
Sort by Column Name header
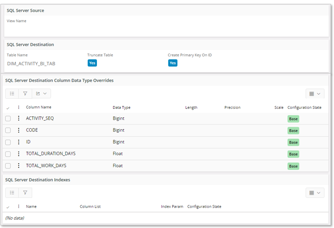[x=38, y=107]
